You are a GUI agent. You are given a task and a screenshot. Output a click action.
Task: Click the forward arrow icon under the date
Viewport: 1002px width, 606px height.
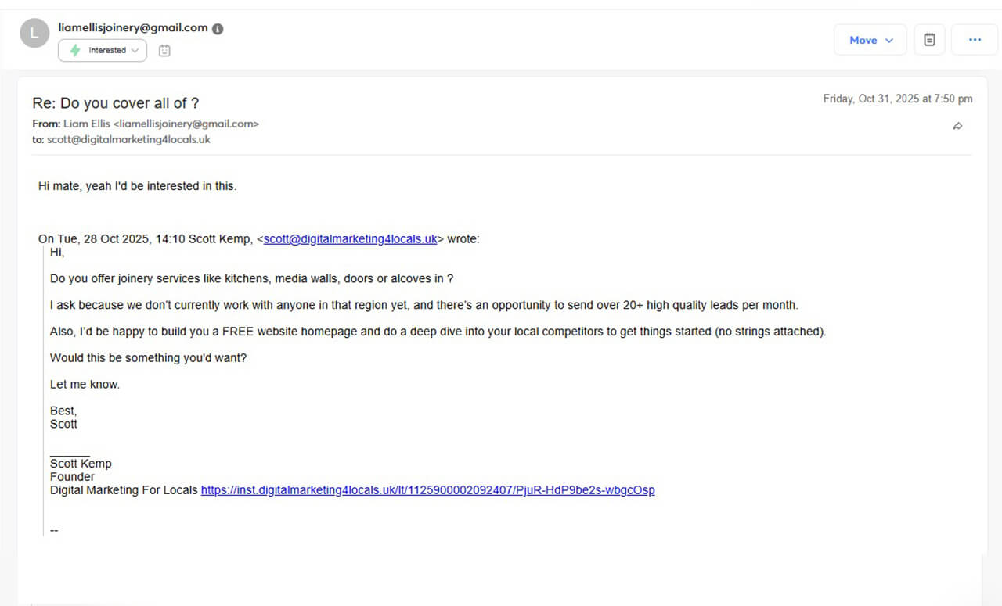pos(957,126)
